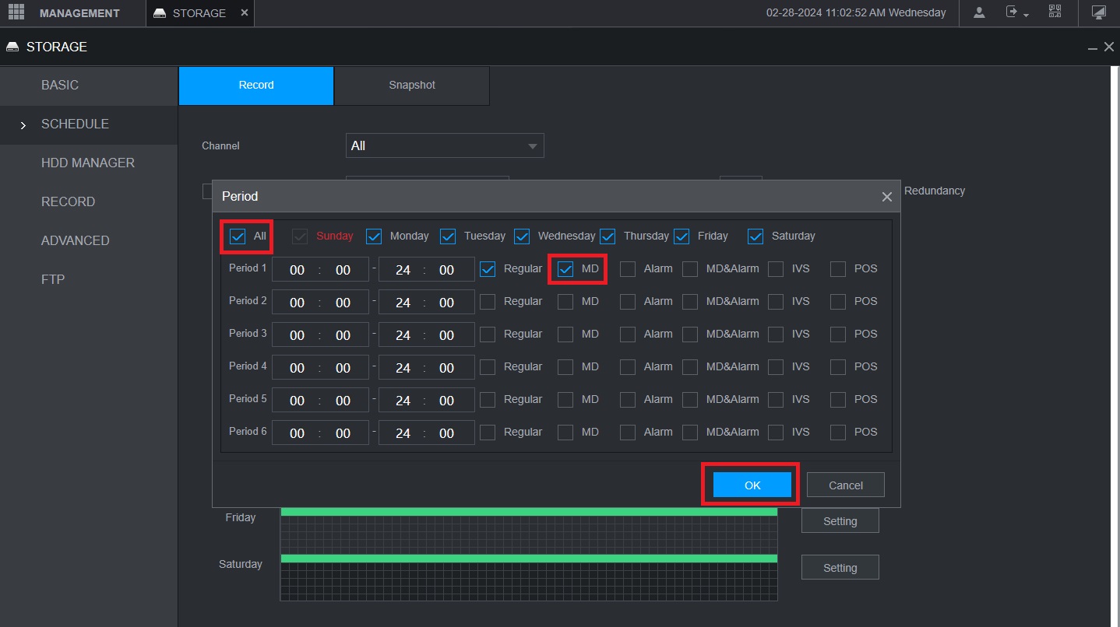Enable IVS for Period 1
Image resolution: width=1120 pixels, height=627 pixels.
click(776, 269)
